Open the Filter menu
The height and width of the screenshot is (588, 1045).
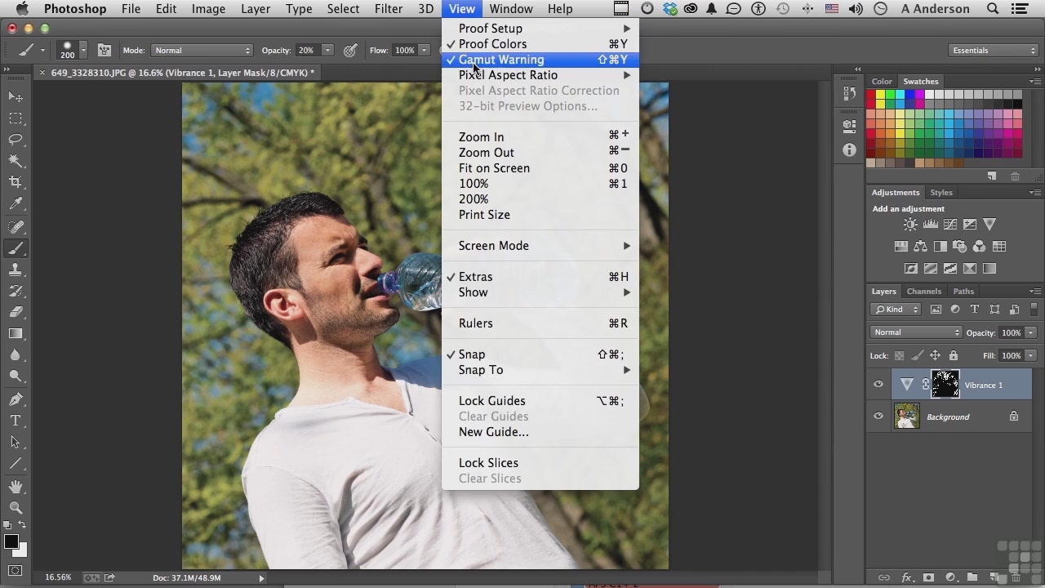tap(389, 9)
